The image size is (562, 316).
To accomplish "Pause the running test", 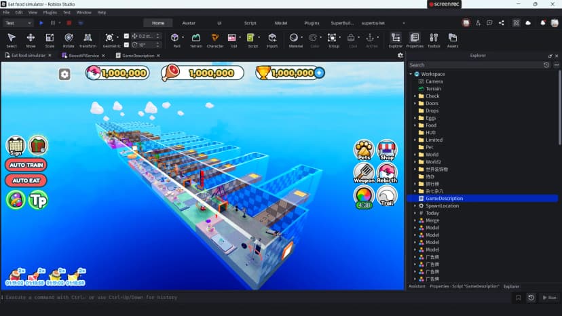I will tap(53, 23).
